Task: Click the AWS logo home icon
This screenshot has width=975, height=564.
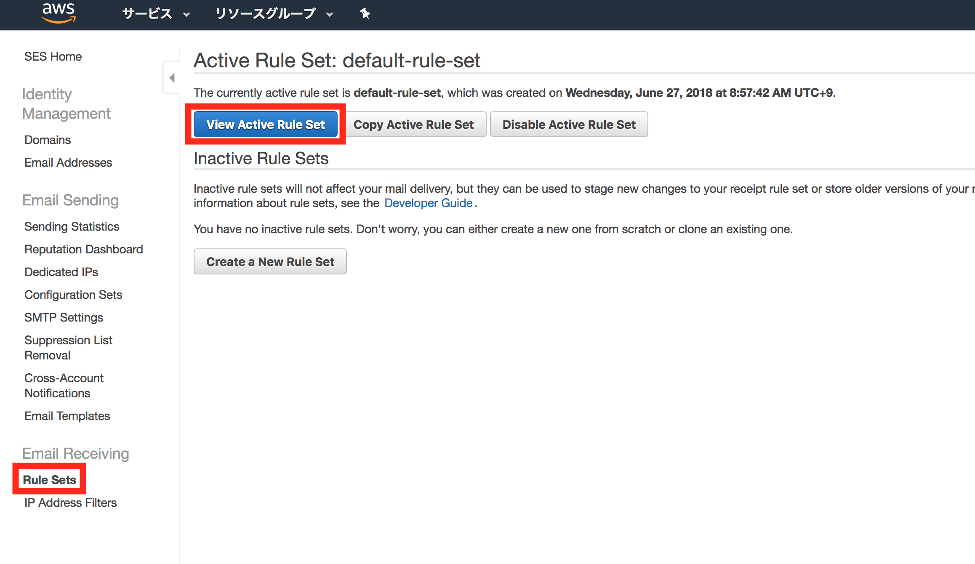Action: click(59, 13)
